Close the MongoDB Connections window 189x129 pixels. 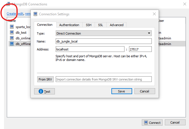185,4
